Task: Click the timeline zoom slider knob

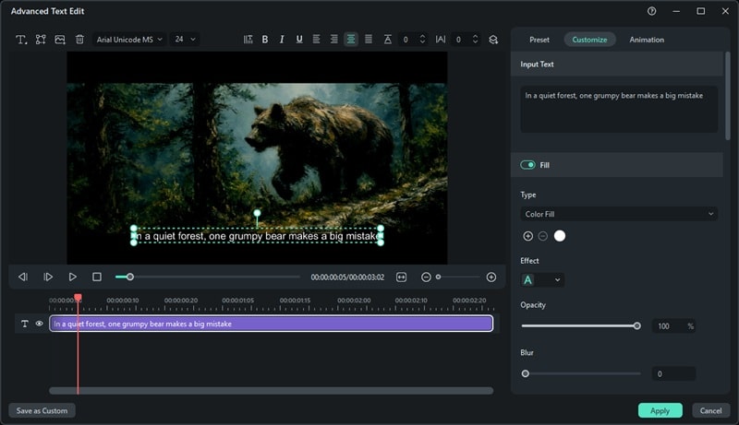Action: 438,277
